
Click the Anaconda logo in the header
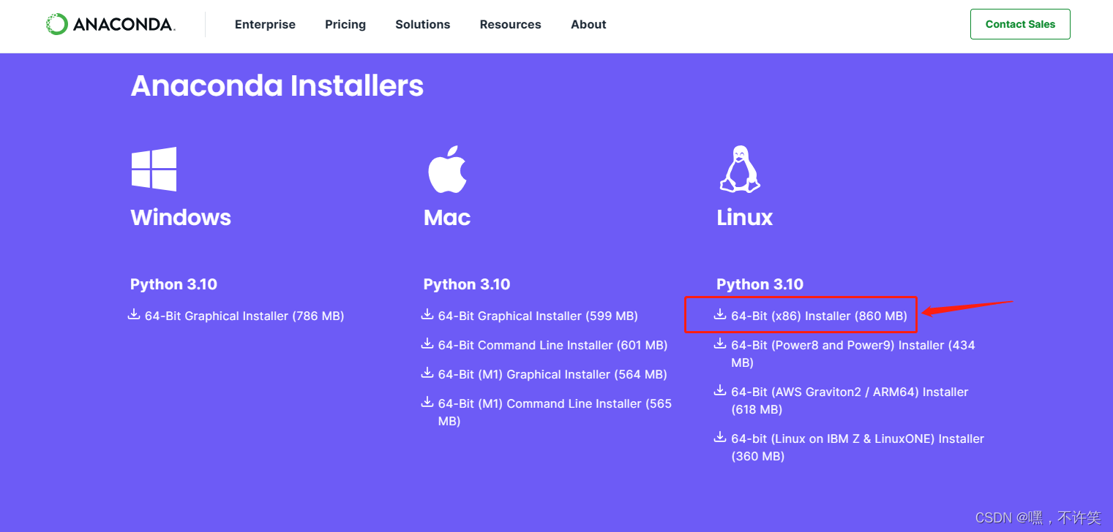(x=110, y=24)
